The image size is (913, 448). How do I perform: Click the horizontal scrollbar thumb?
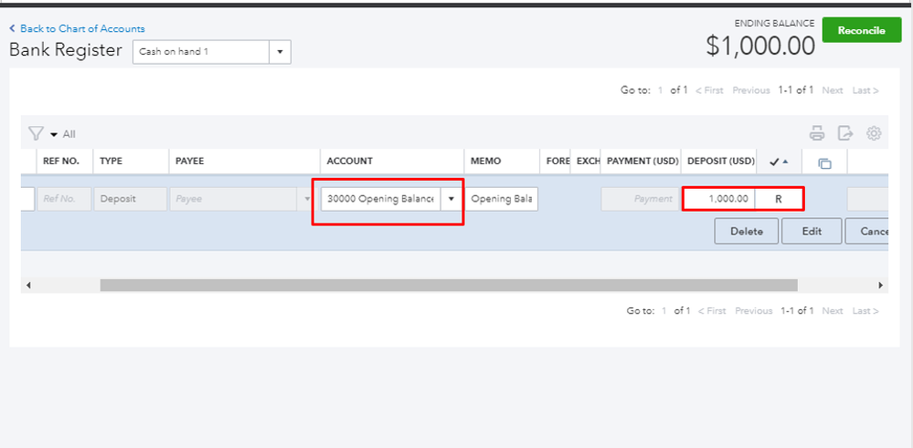coord(449,286)
